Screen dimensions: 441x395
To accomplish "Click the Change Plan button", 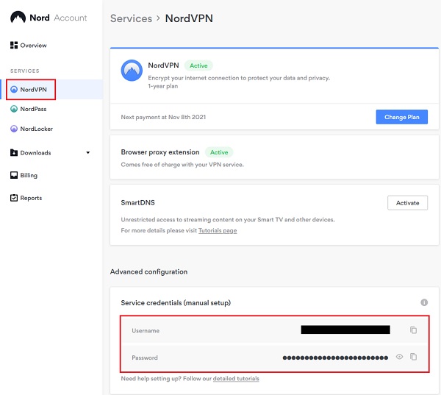I will pos(401,117).
